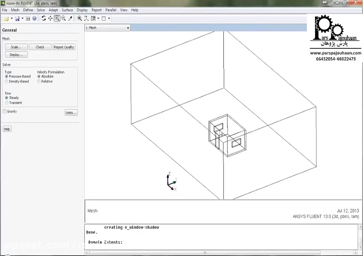Click the Scale... button
The width and height of the screenshot is (363, 256).
click(16, 47)
